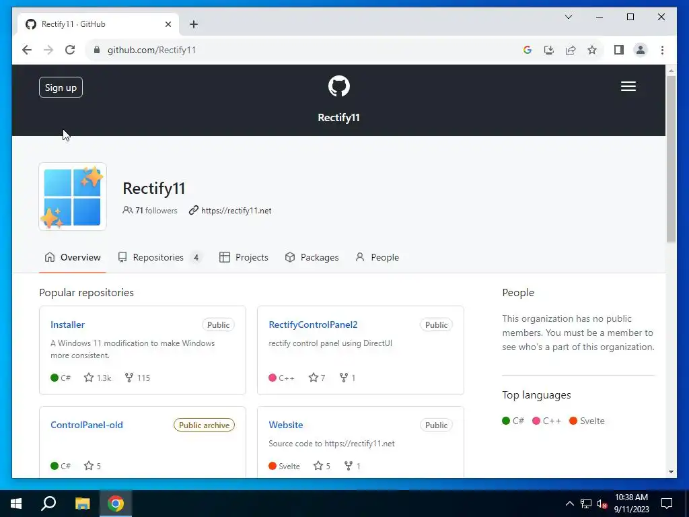Open the ControlPanel-old repository link

(87, 425)
